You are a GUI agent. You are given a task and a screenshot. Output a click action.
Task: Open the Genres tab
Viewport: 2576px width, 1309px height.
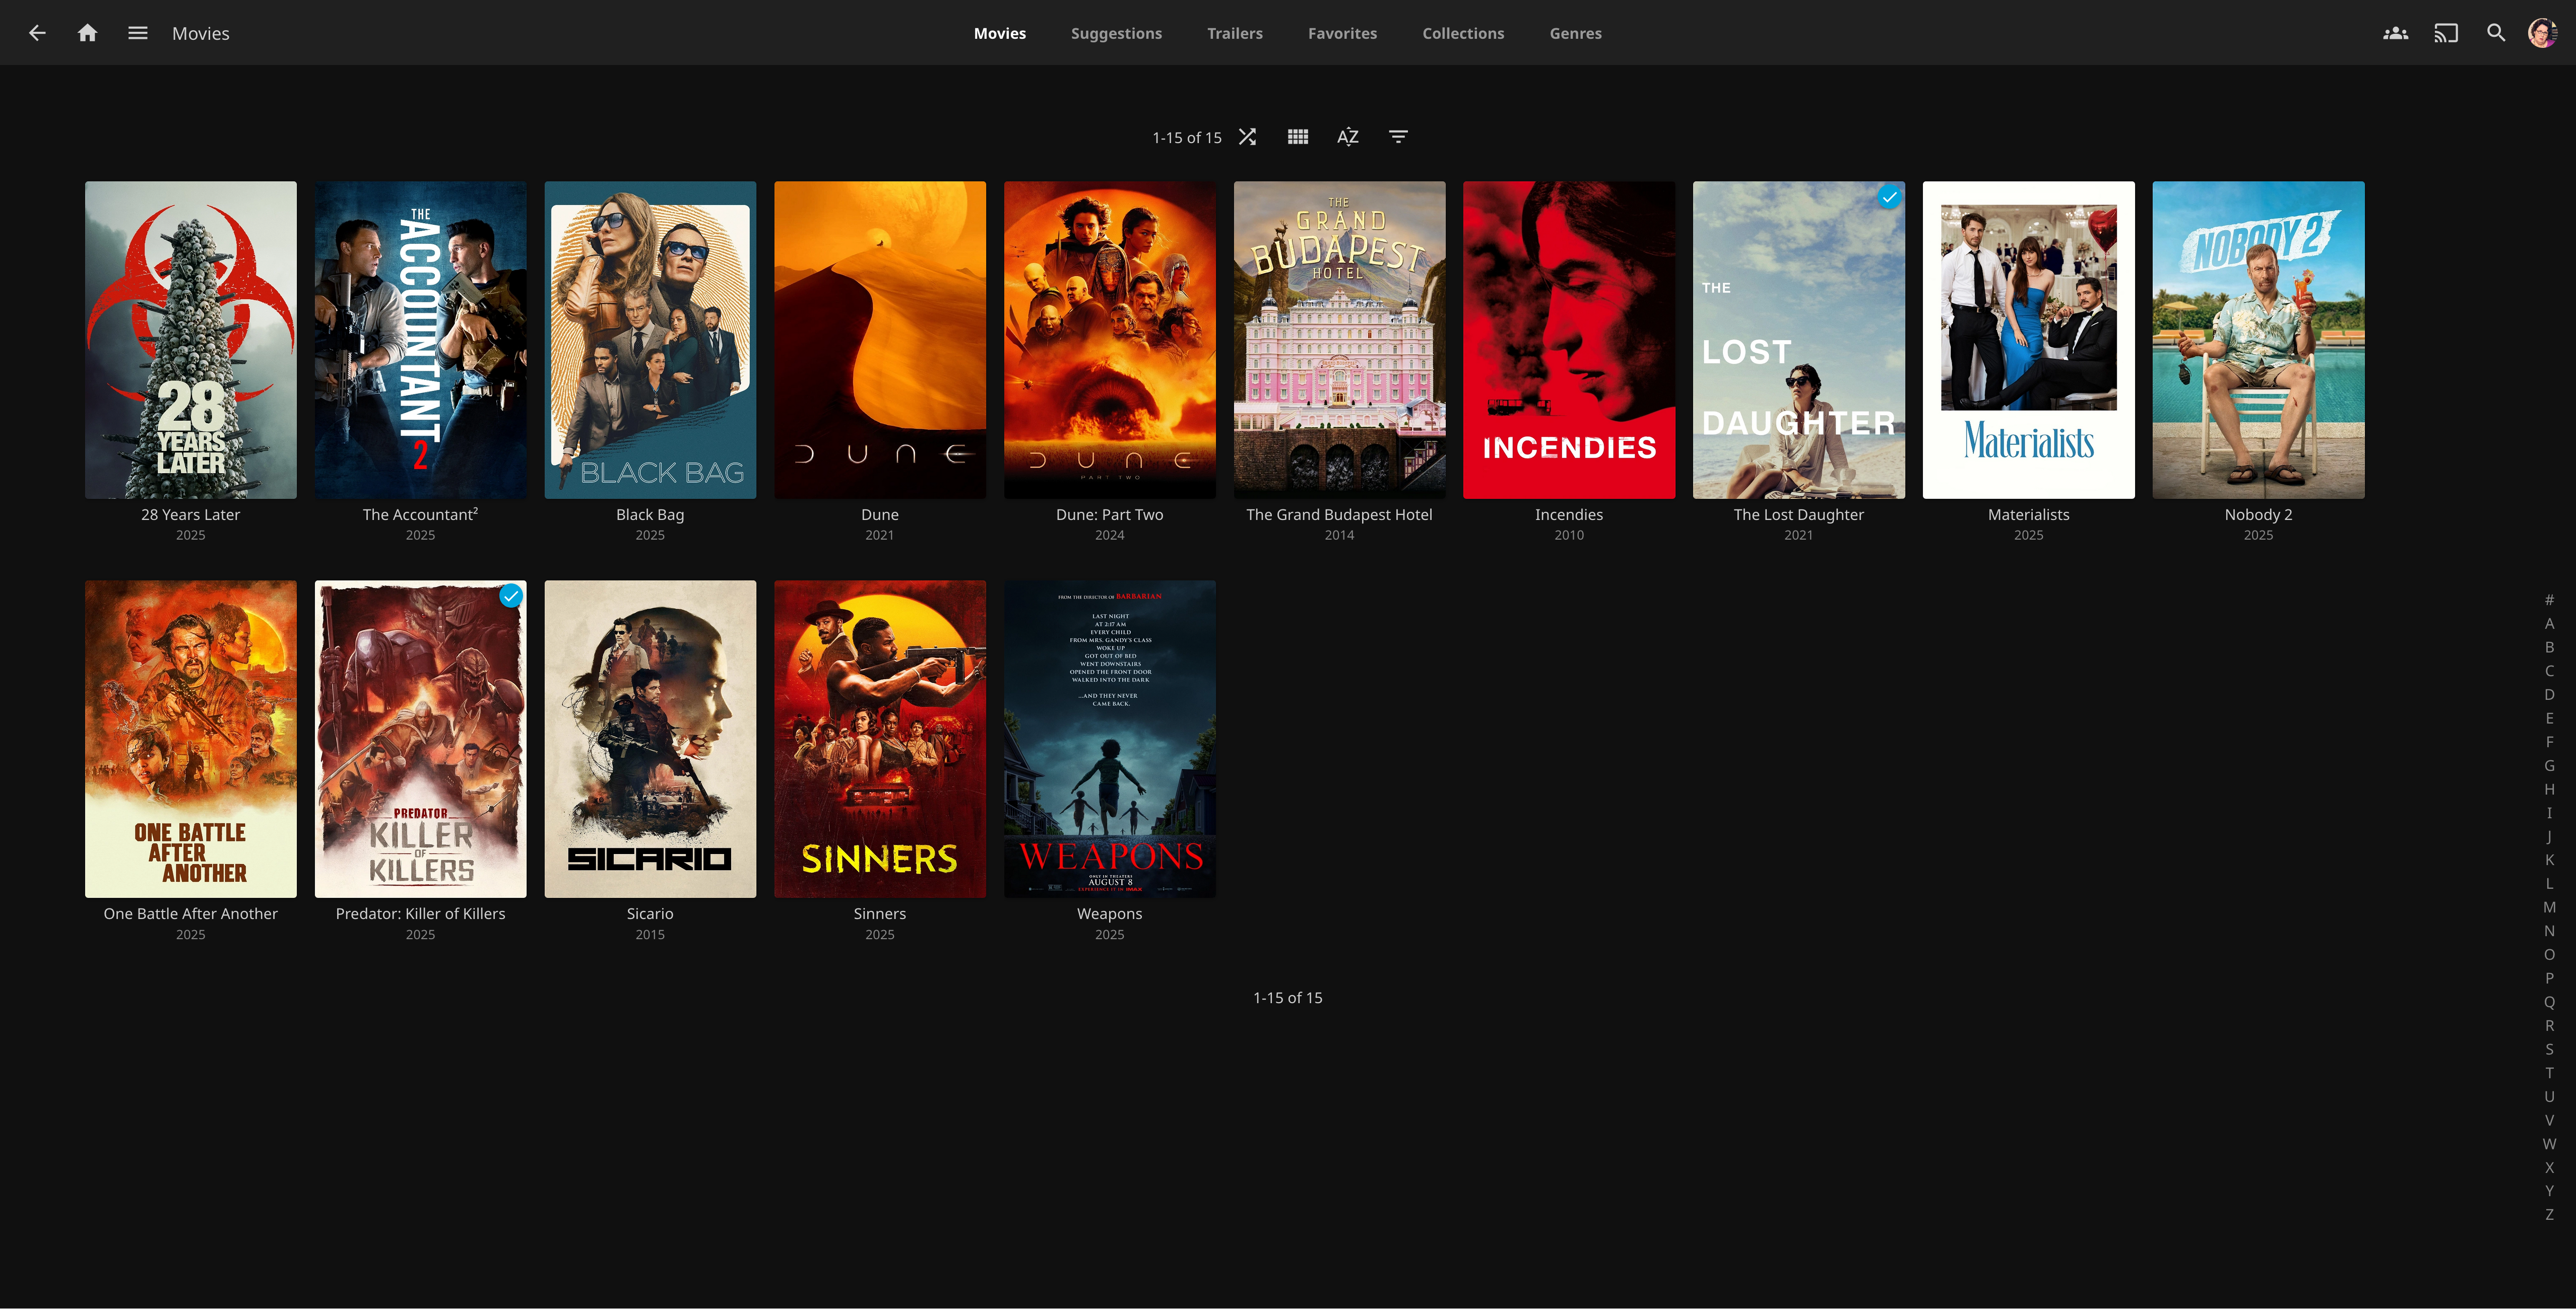click(x=1575, y=33)
